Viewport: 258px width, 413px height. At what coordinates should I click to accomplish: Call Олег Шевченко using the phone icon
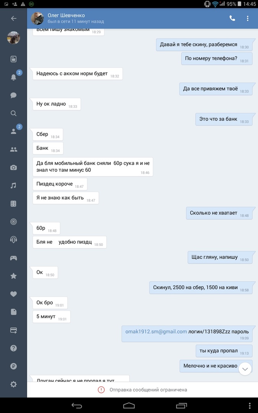click(x=232, y=18)
